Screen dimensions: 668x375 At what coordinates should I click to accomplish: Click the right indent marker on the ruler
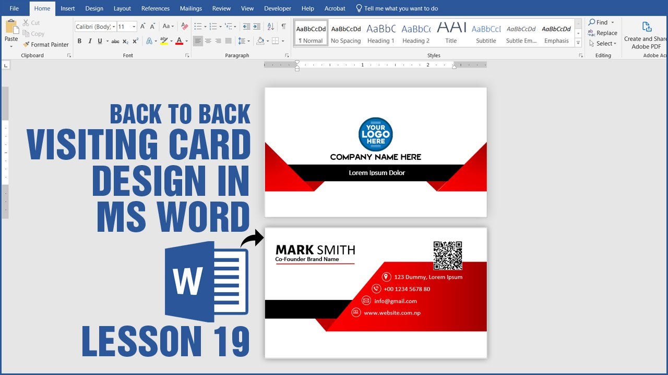(454, 66)
